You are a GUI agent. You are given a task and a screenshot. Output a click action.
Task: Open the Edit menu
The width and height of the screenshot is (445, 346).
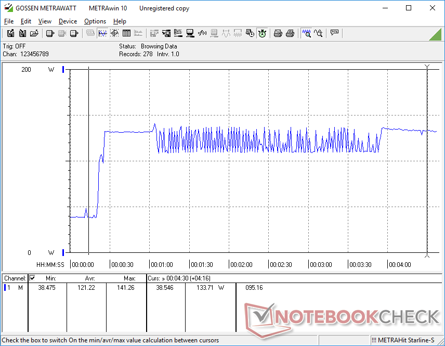[x=26, y=21]
